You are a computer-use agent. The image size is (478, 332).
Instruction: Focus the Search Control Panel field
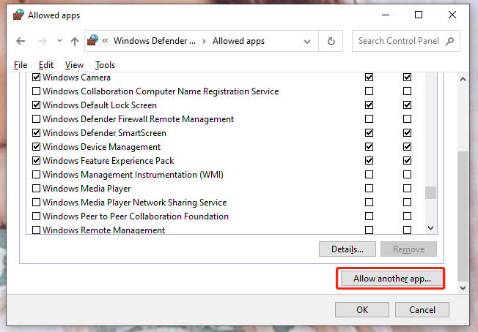(405, 41)
